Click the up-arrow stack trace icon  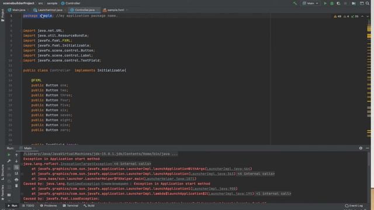(16, 155)
